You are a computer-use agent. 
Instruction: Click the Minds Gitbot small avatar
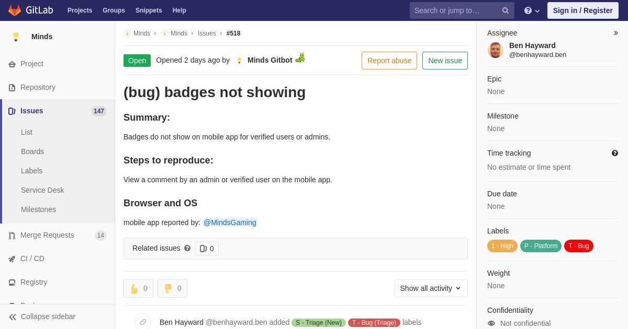[239, 61]
